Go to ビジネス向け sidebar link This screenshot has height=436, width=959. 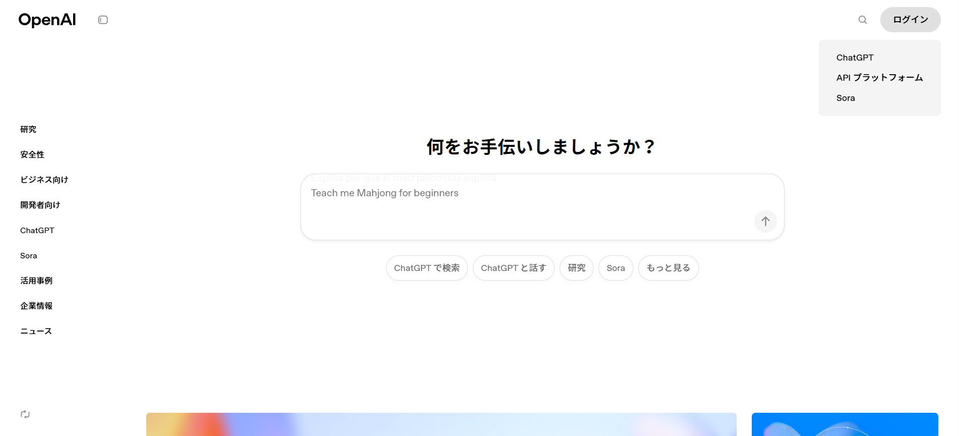[44, 180]
